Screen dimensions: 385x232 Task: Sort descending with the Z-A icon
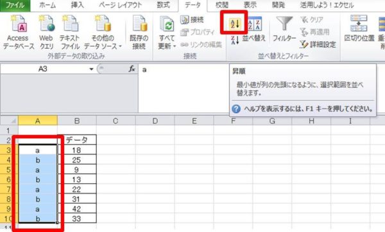235,40
